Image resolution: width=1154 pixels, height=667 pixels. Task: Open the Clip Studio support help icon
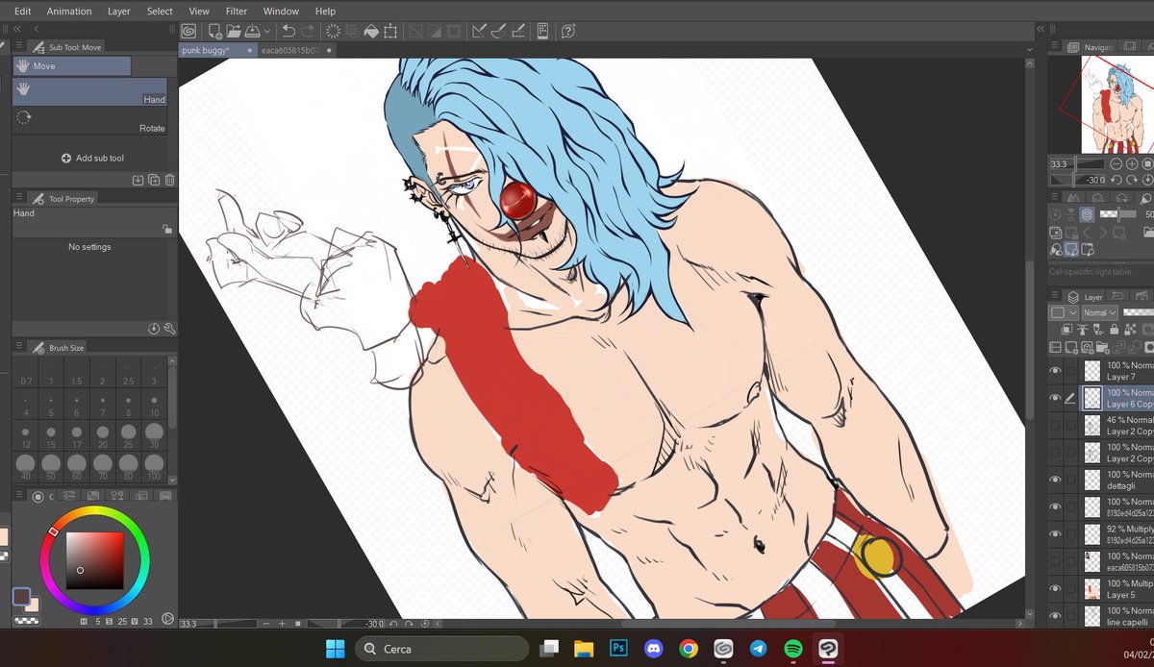(567, 31)
